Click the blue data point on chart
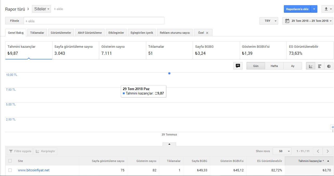334x176 pixels. (169, 73)
